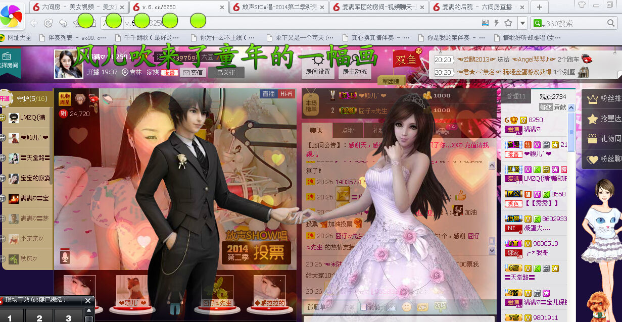Screen dimensions: 622x322
Task: Switch to tab 放声SHOW唱-2014第二季
Action: [279, 7]
